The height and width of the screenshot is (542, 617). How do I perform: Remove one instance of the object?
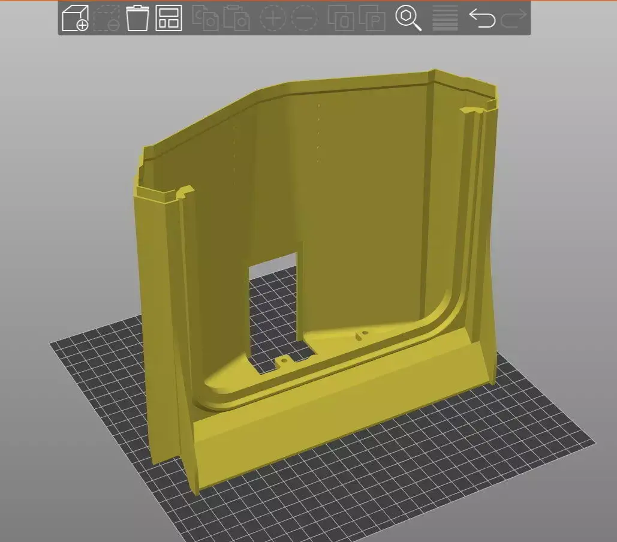pos(305,19)
